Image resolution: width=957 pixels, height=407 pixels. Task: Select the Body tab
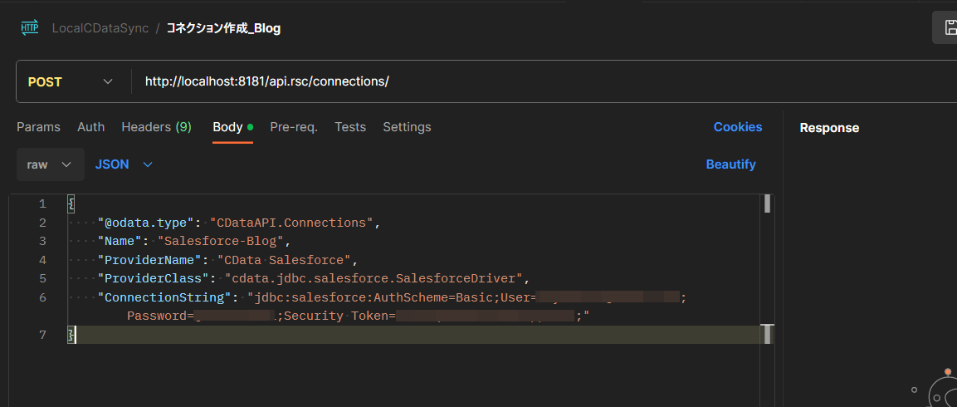228,127
